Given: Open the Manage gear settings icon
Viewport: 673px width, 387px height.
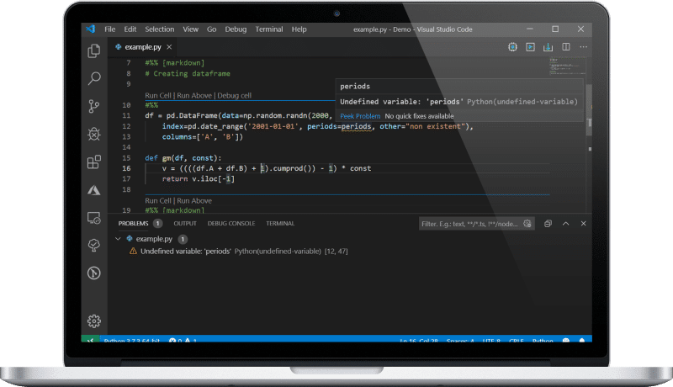Looking at the screenshot, I should pyautogui.click(x=94, y=321).
